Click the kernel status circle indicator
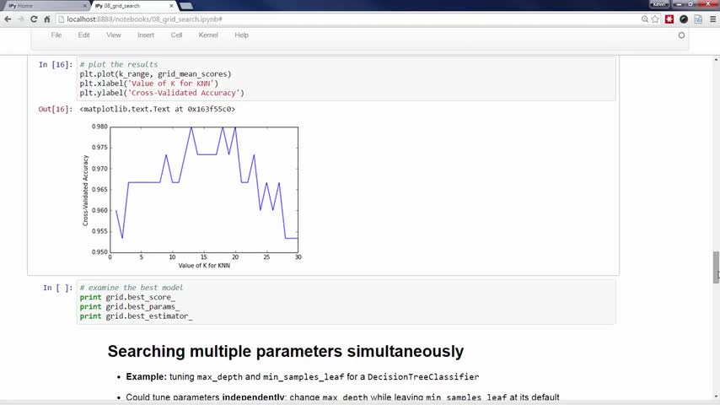The image size is (720, 405). coord(681,35)
